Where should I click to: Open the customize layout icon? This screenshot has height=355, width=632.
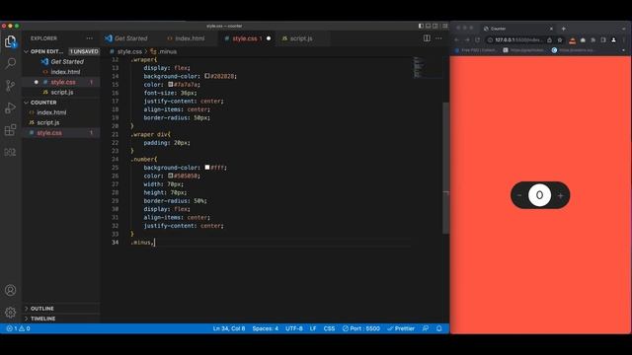(445, 26)
